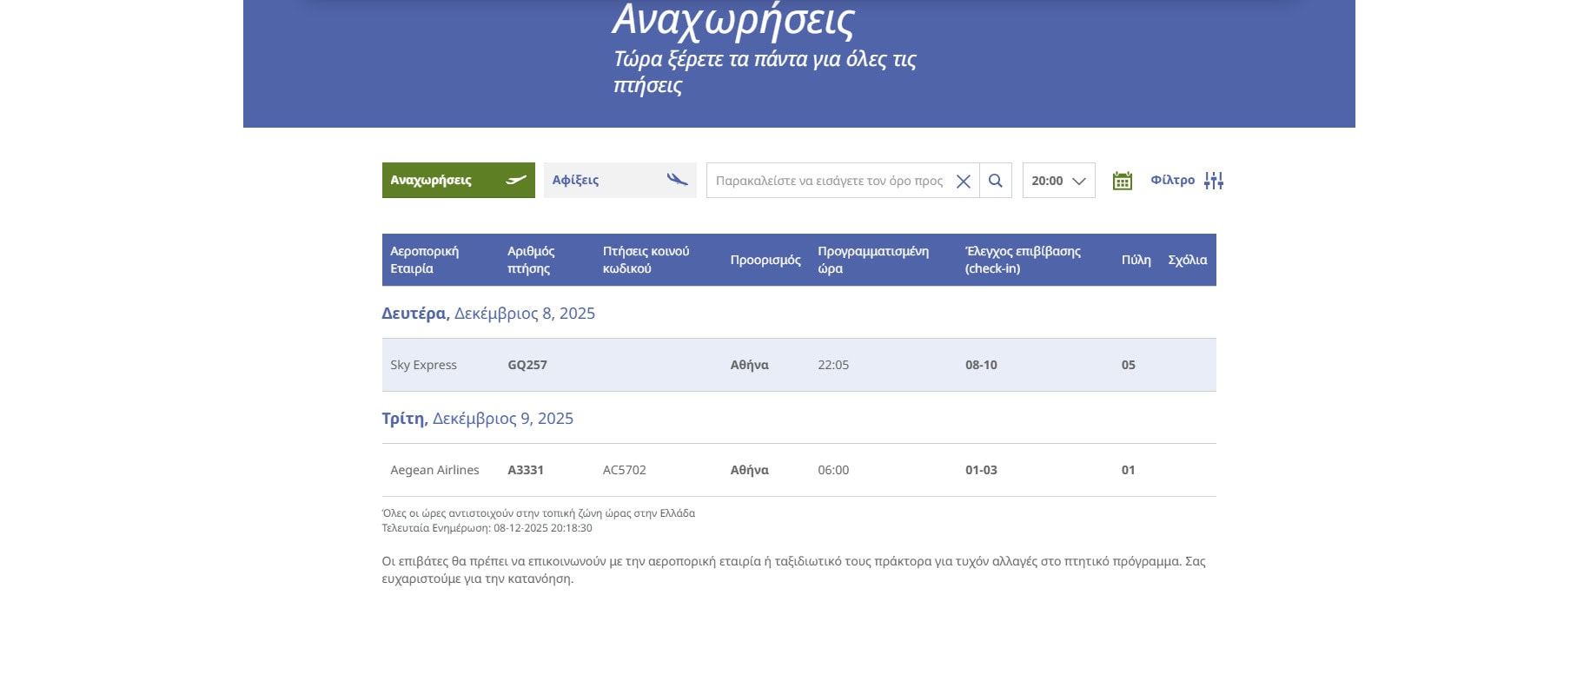Click the departing plane icon
1577x694 pixels.
516,180
